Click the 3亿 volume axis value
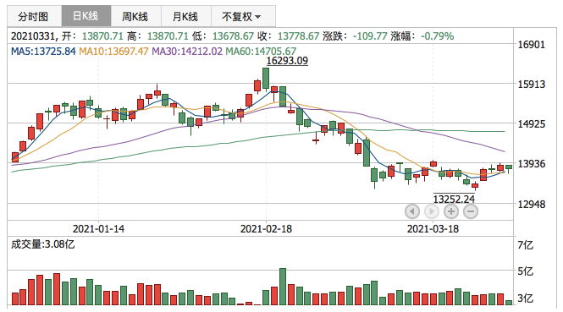563x312 pixels. (x=525, y=298)
